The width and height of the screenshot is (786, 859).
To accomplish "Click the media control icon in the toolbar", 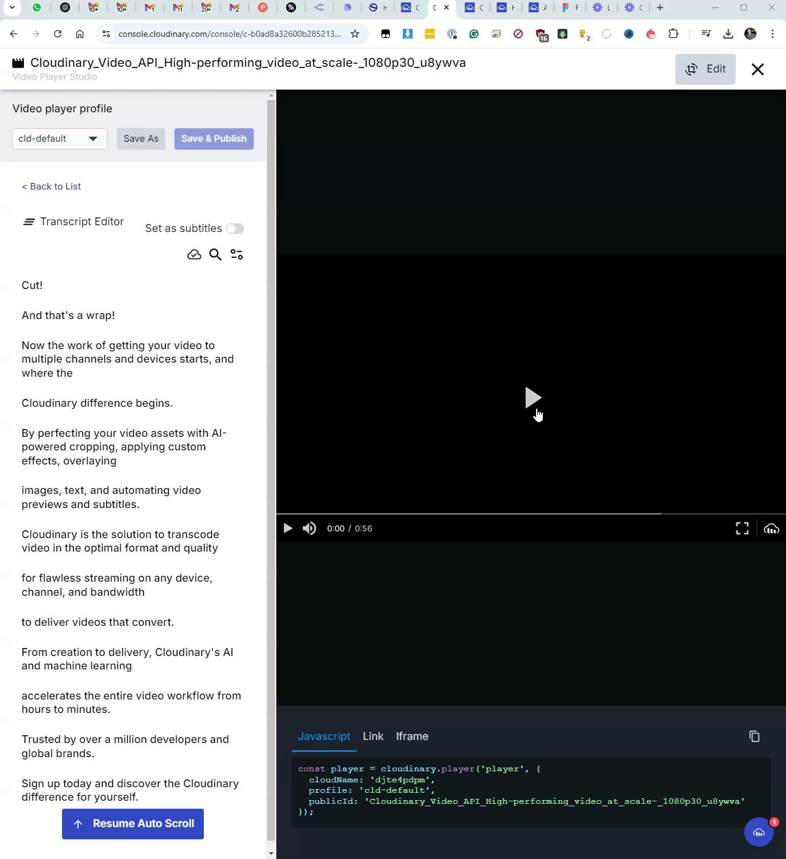I will pos(706,34).
